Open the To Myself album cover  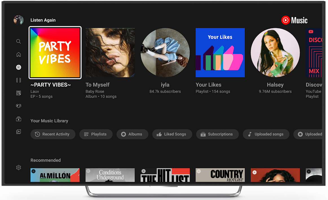110,52
